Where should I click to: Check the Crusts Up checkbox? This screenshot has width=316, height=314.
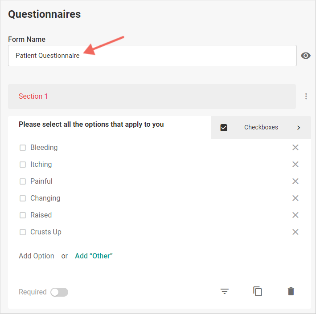23,232
